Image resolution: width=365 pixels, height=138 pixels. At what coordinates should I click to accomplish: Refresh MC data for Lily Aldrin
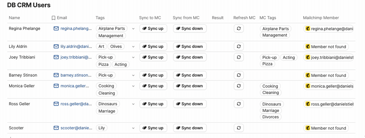[239, 46]
